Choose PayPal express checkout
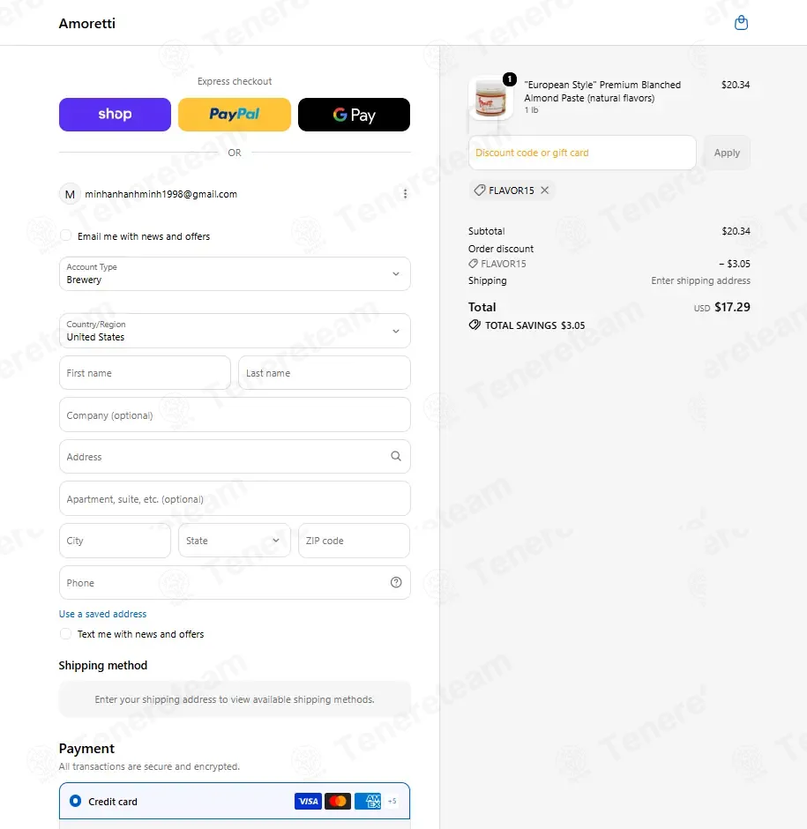The image size is (807, 829). point(235,114)
